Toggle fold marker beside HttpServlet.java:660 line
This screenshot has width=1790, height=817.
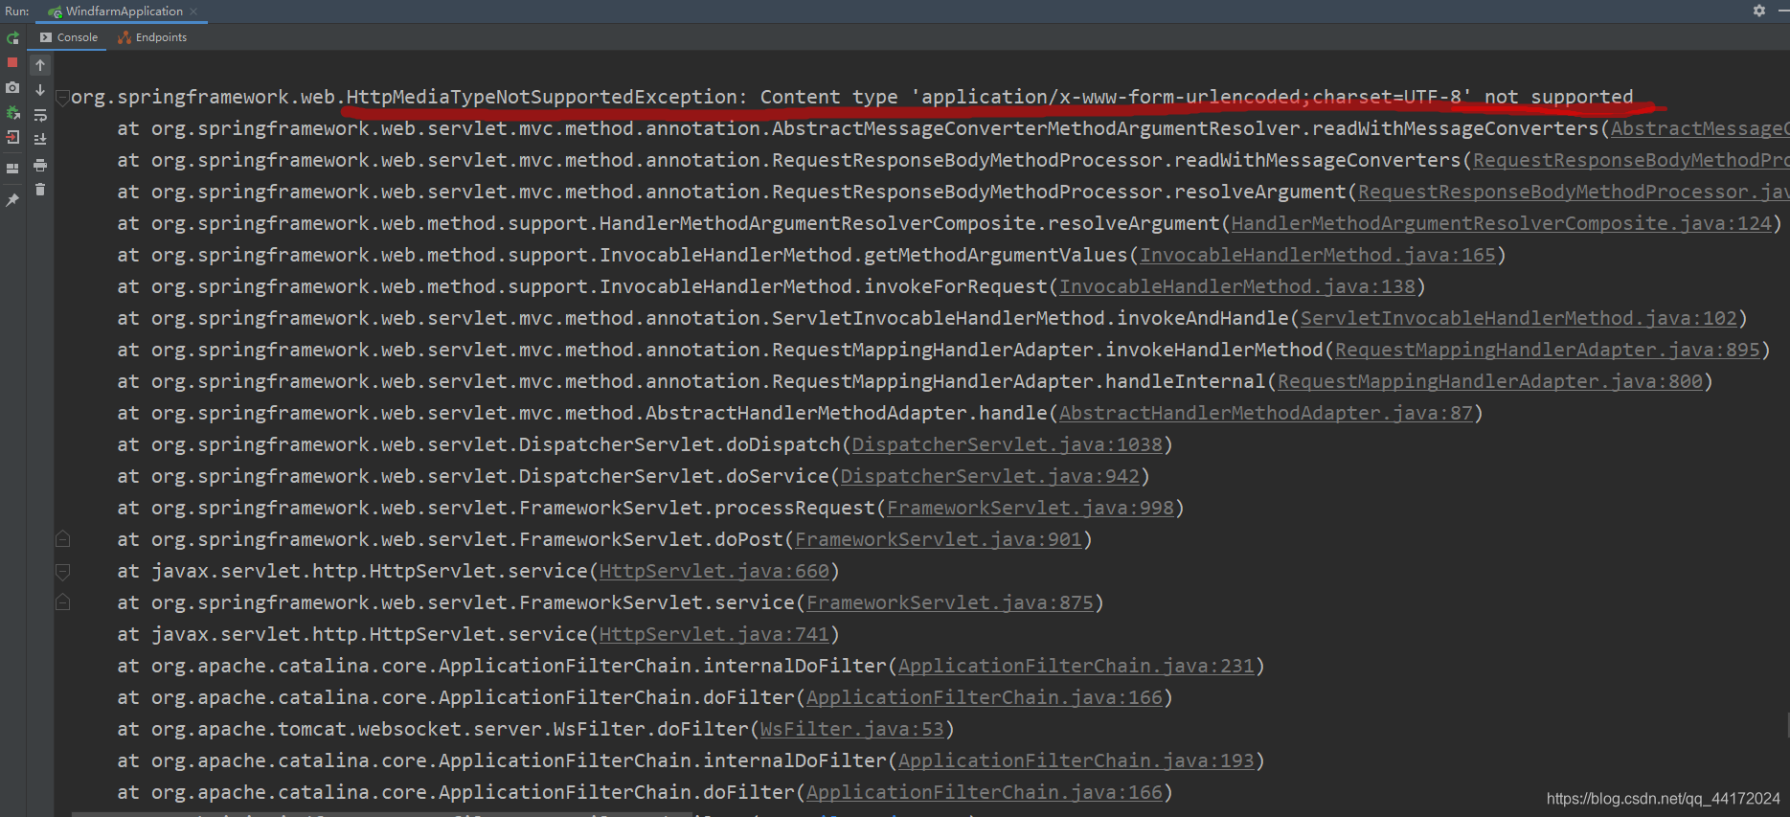(62, 571)
